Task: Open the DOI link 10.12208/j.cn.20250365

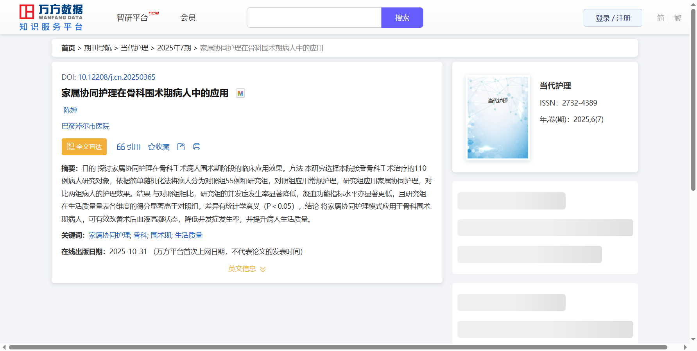Action: [116, 77]
